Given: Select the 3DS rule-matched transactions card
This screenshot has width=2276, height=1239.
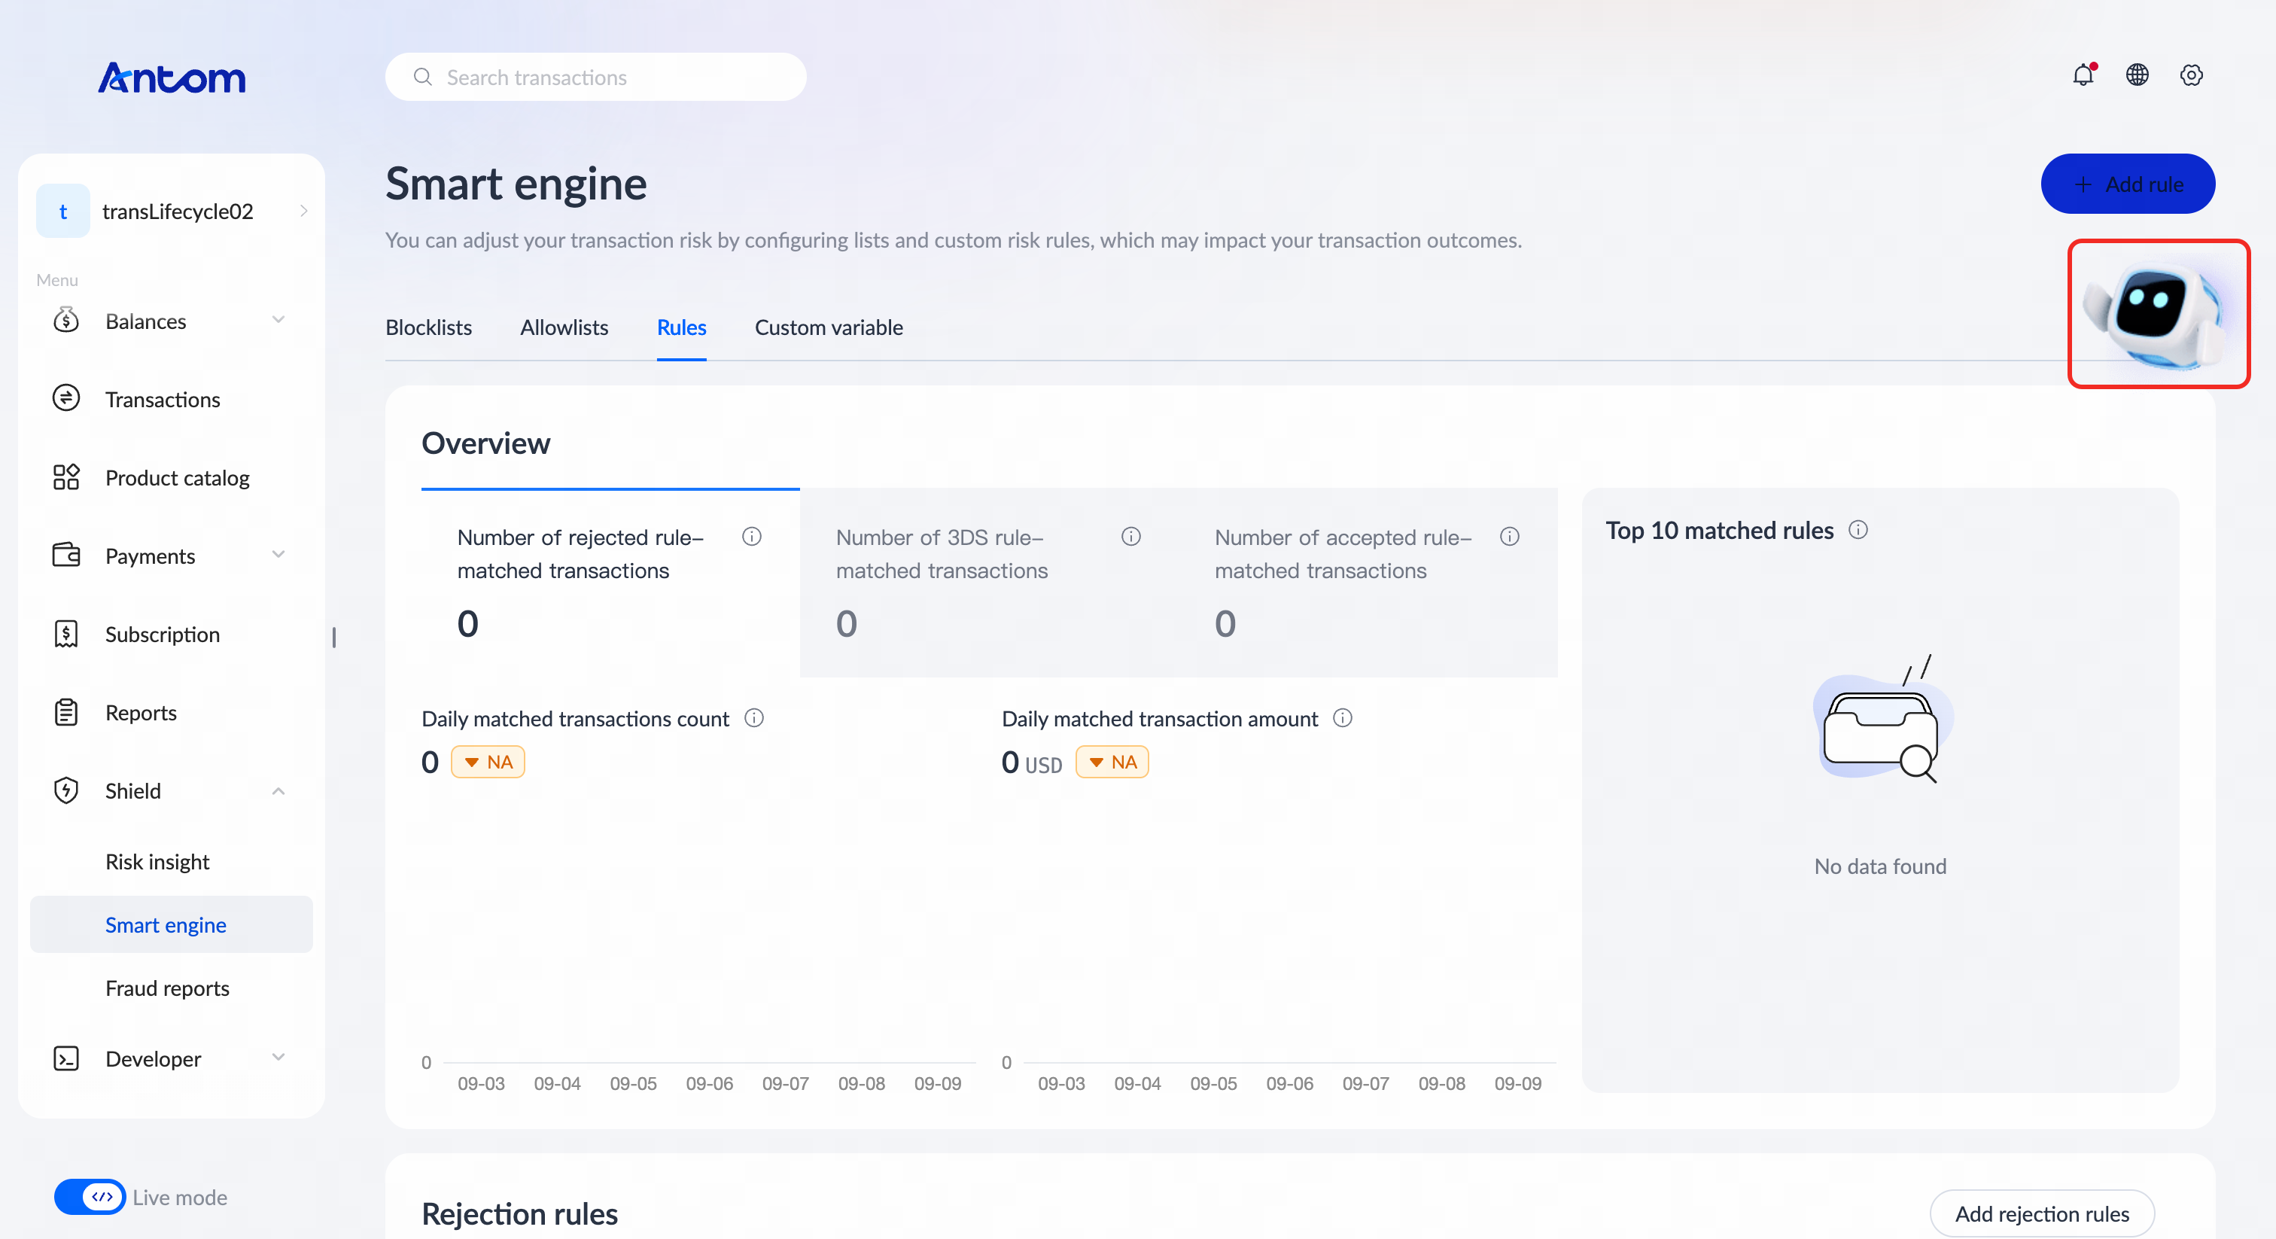Looking at the screenshot, I should point(990,583).
